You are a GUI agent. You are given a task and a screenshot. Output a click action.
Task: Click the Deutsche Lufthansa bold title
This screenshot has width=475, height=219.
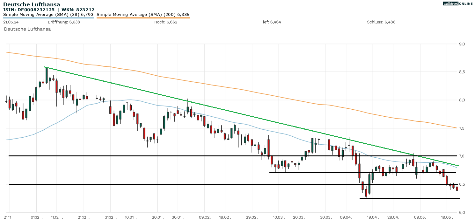[x=32, y=4]
